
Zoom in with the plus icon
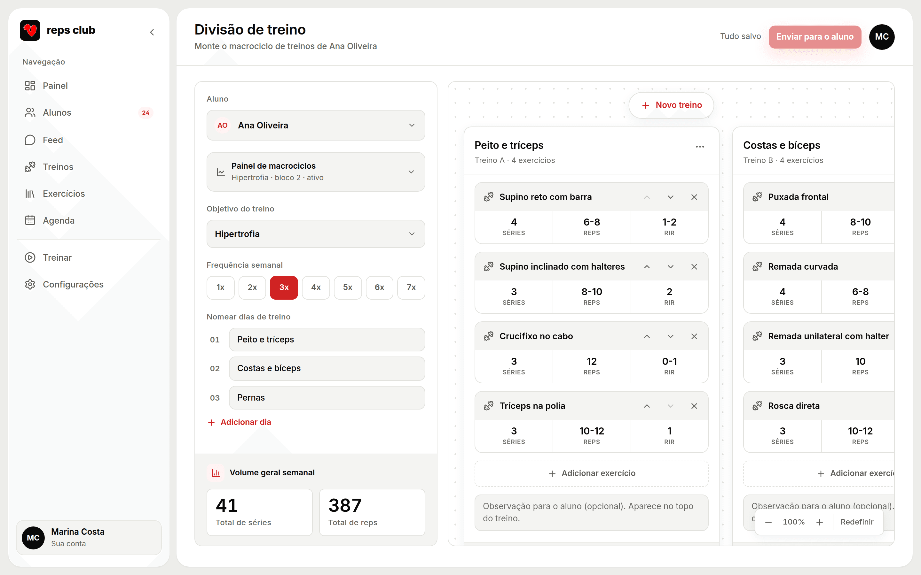(x=819, y=522)
